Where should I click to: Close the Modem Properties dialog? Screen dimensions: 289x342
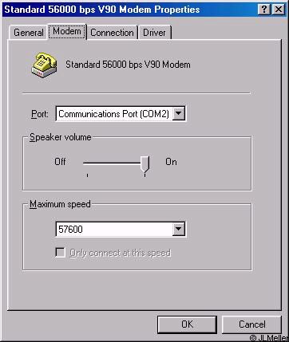[279, 10]
